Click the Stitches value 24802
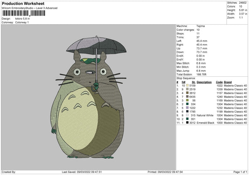Viewport: 249px width, 175px height. pyautogui.click(x=243, y=3)
